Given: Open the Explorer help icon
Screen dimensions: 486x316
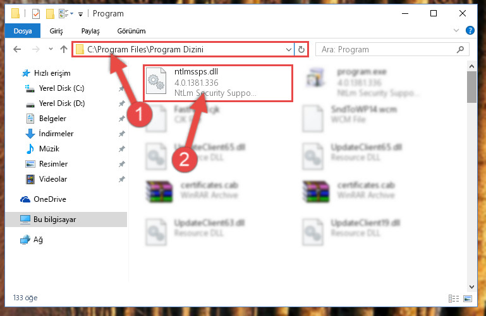Looking at the screenshot, I should tap(470, 30).
